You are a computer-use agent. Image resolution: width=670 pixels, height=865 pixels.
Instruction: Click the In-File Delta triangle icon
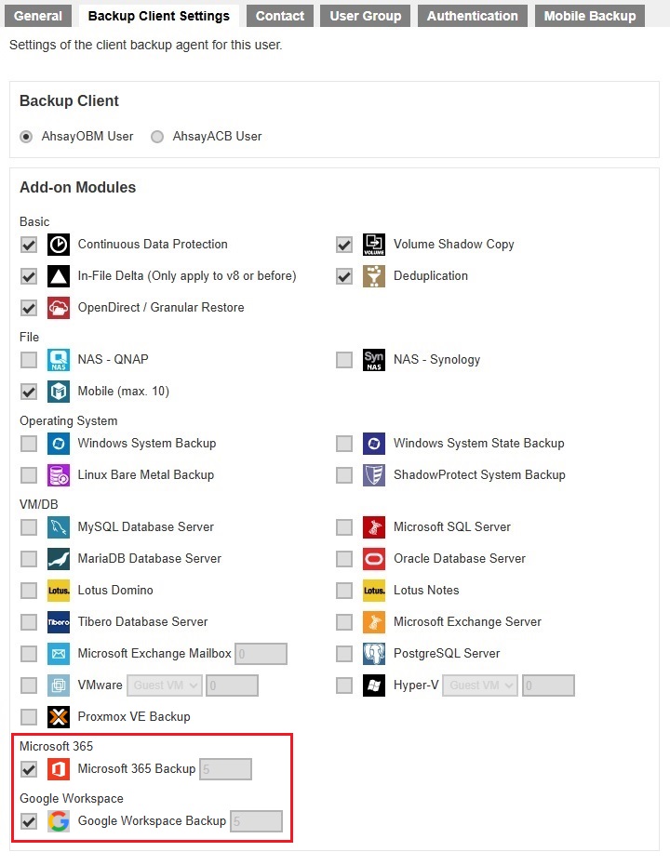point(59,276)
